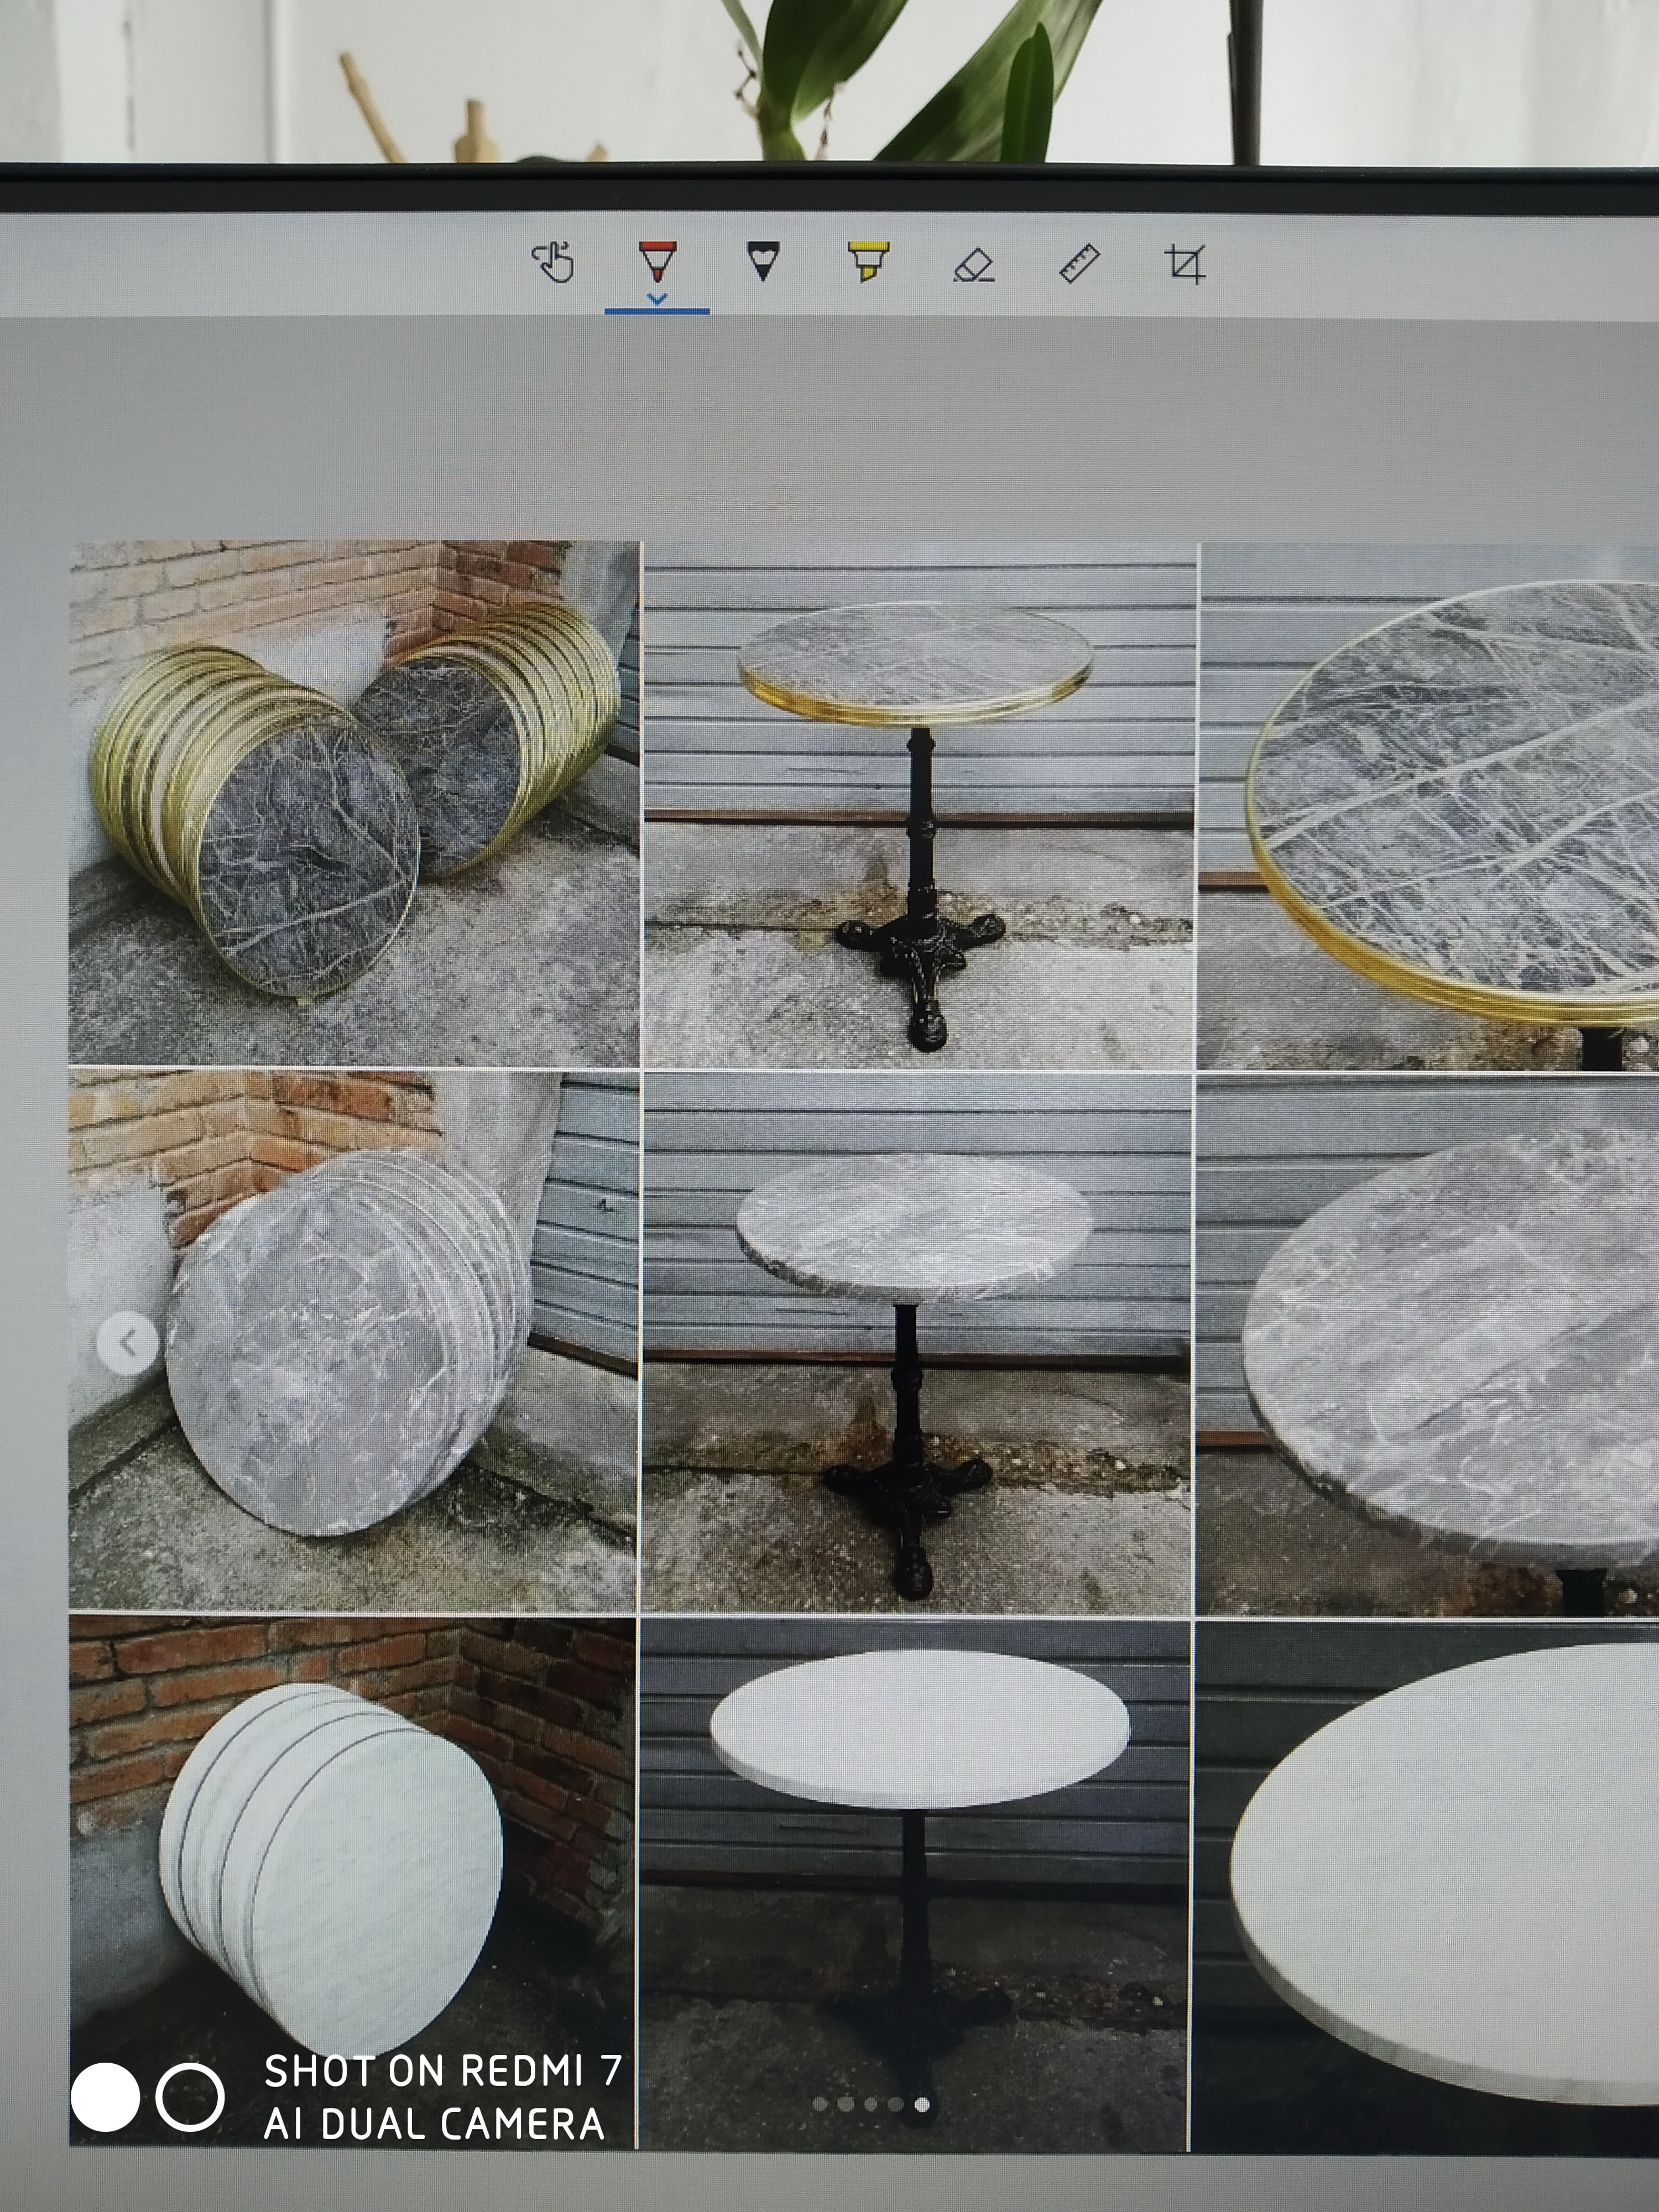Select the black Pencil tool
The height and width of the screenshot is (2212, 1659).
click(762, 262)
